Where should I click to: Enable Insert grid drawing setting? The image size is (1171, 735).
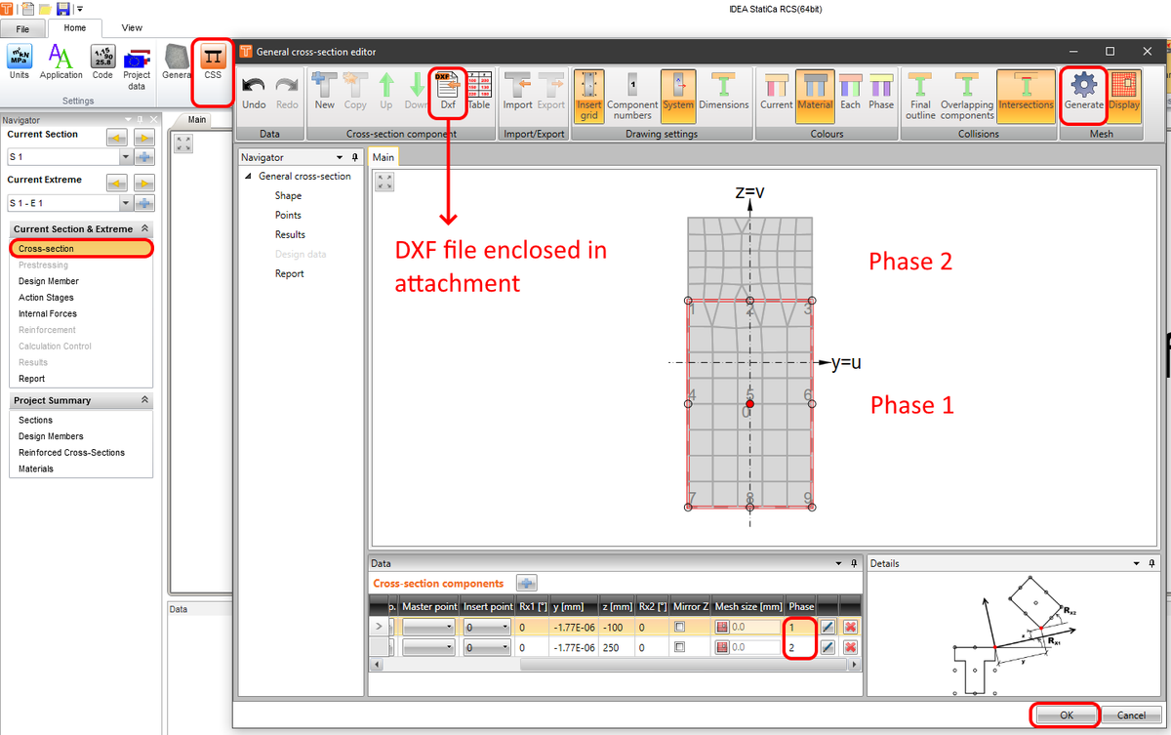[x=589, y=93]
